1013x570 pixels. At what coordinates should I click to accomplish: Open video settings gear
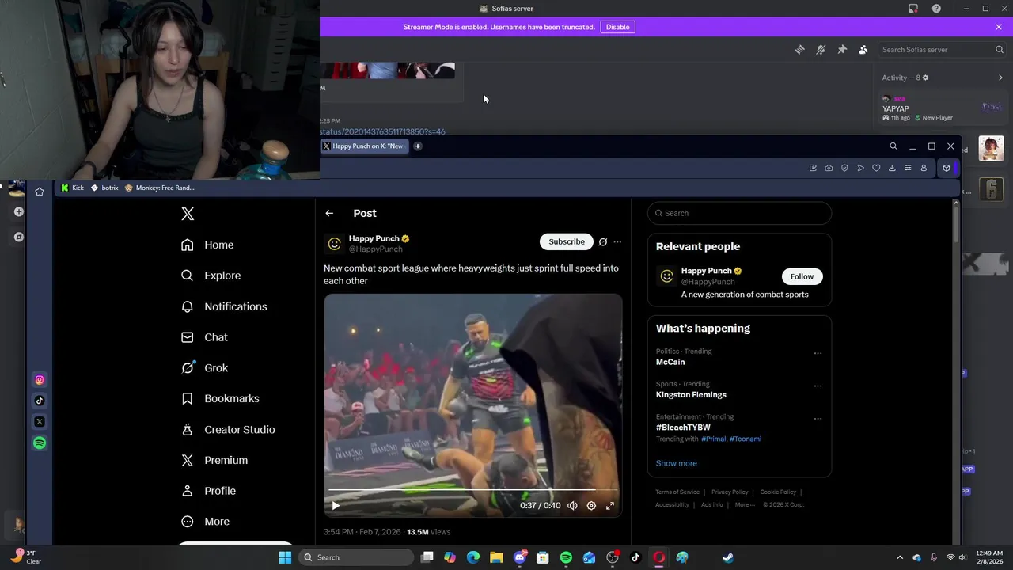[x=591, y=505]
